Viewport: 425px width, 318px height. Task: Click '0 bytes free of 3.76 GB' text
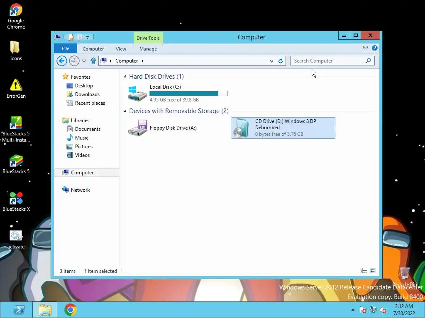pyautogui.click(x=279, y=134)
